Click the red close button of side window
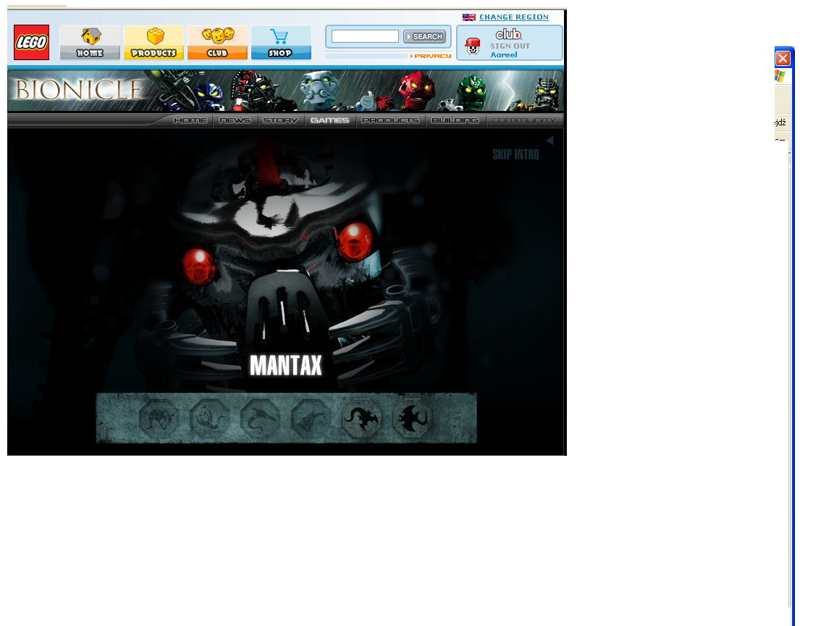The image size is (834, 626). (783, 58)
